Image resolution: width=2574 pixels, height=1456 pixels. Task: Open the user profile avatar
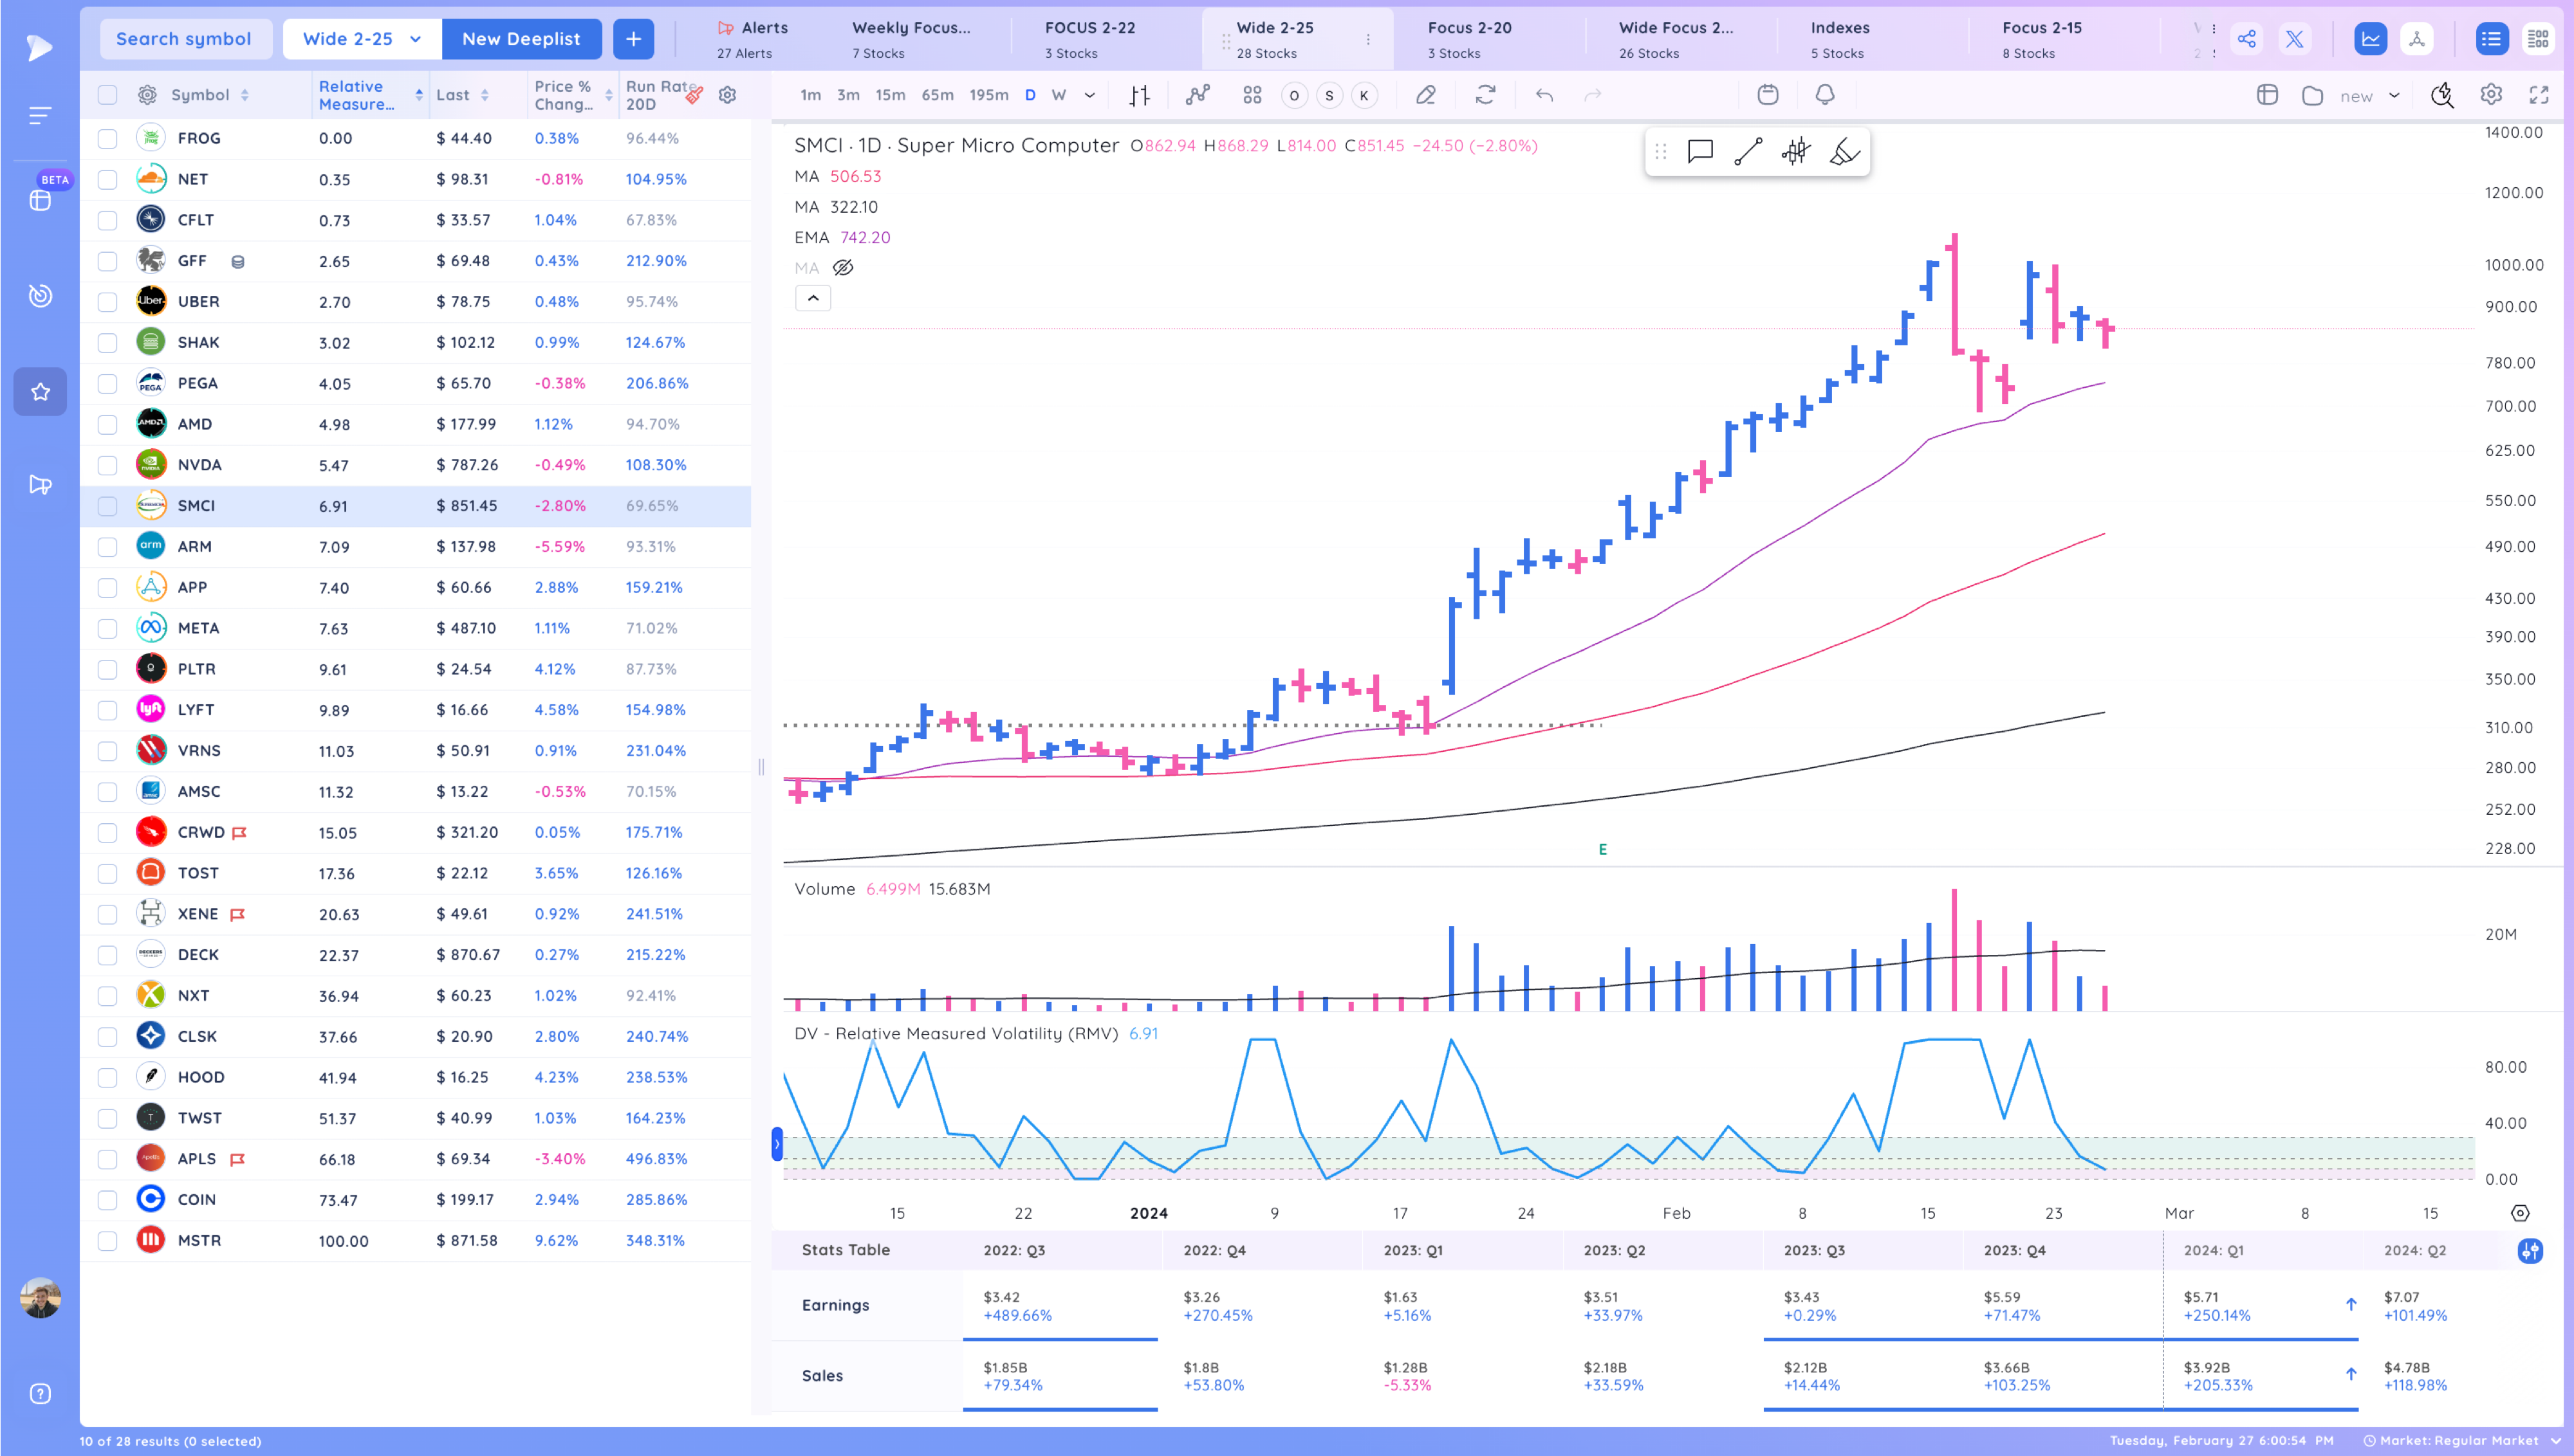[40, 1297]
